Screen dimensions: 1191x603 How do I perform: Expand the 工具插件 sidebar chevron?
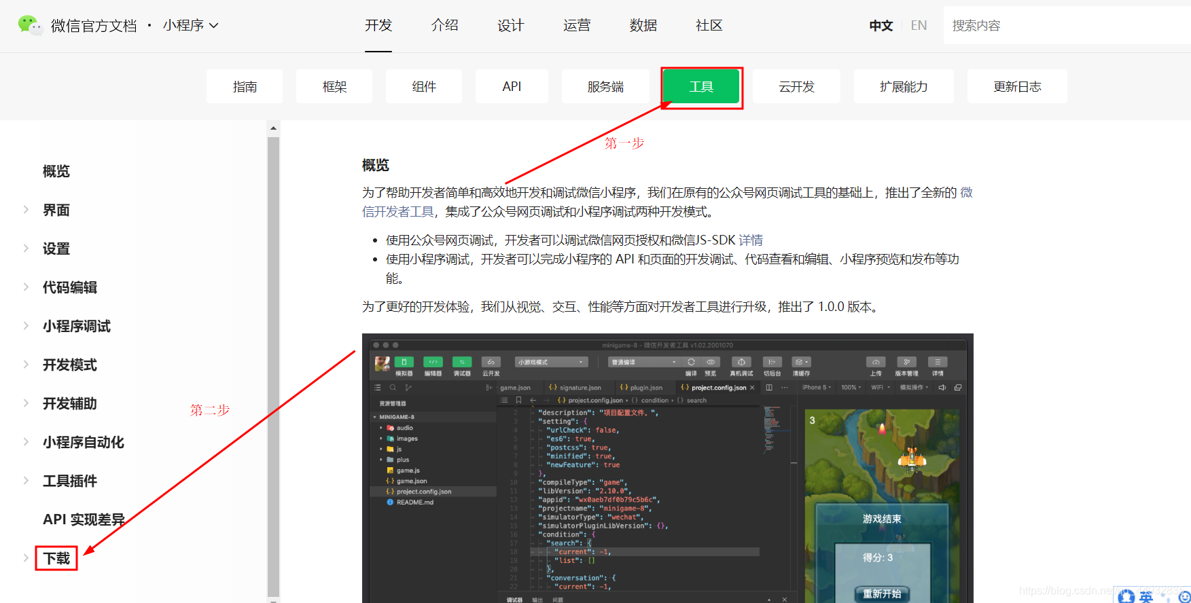pos(26,480)
